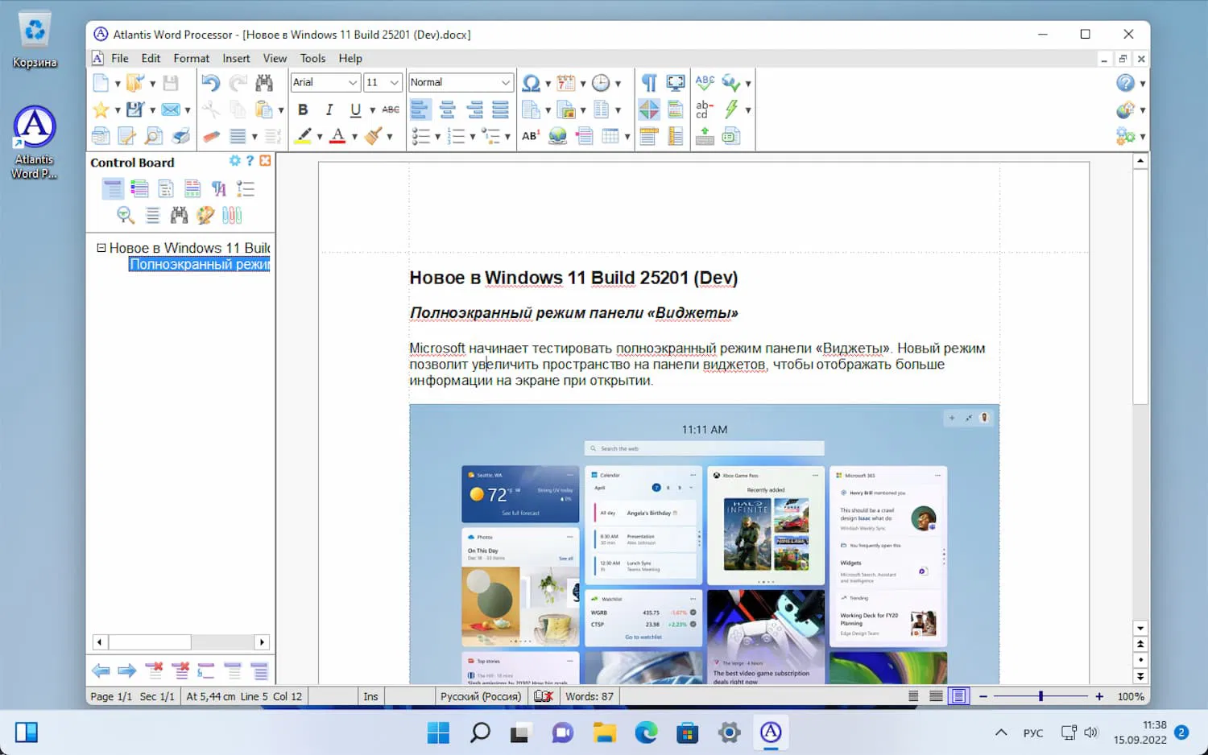Open the Format menu
Image resolution: width=1208 pixels, height=755 pixels.
[192, 58]
